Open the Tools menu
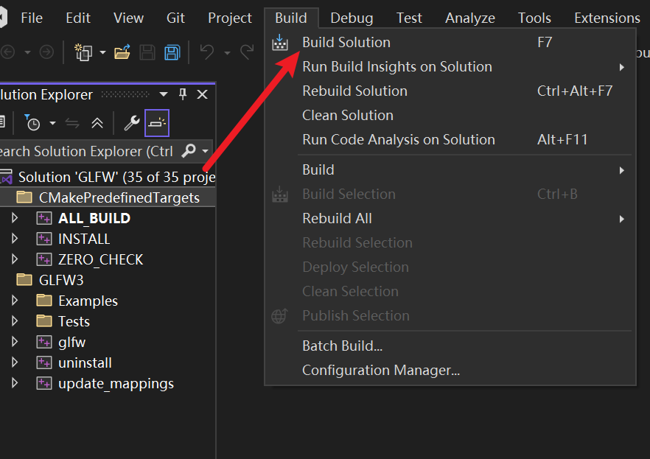 click(x=534, y=18)
